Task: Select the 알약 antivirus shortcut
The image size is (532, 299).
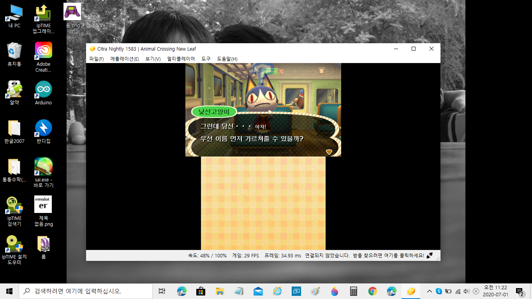Action: click(x=14, y=93)
